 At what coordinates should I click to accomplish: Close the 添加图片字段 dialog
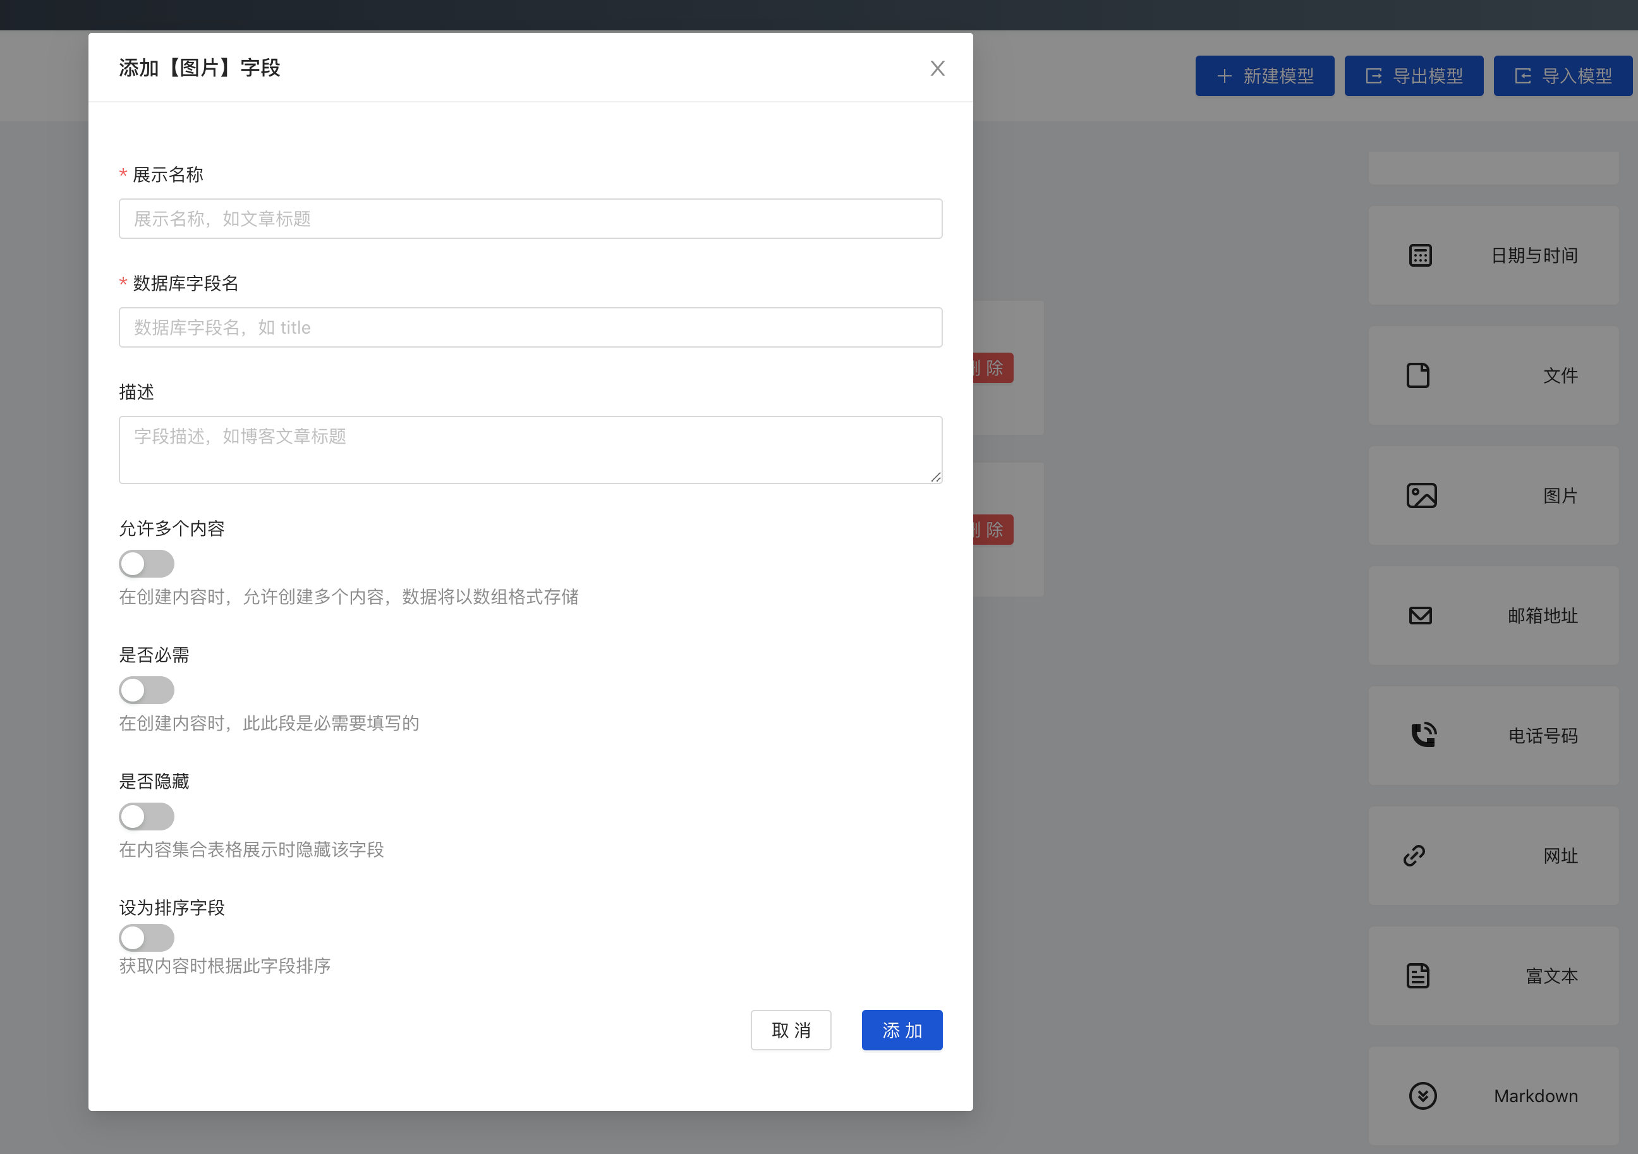coord(937,68)
